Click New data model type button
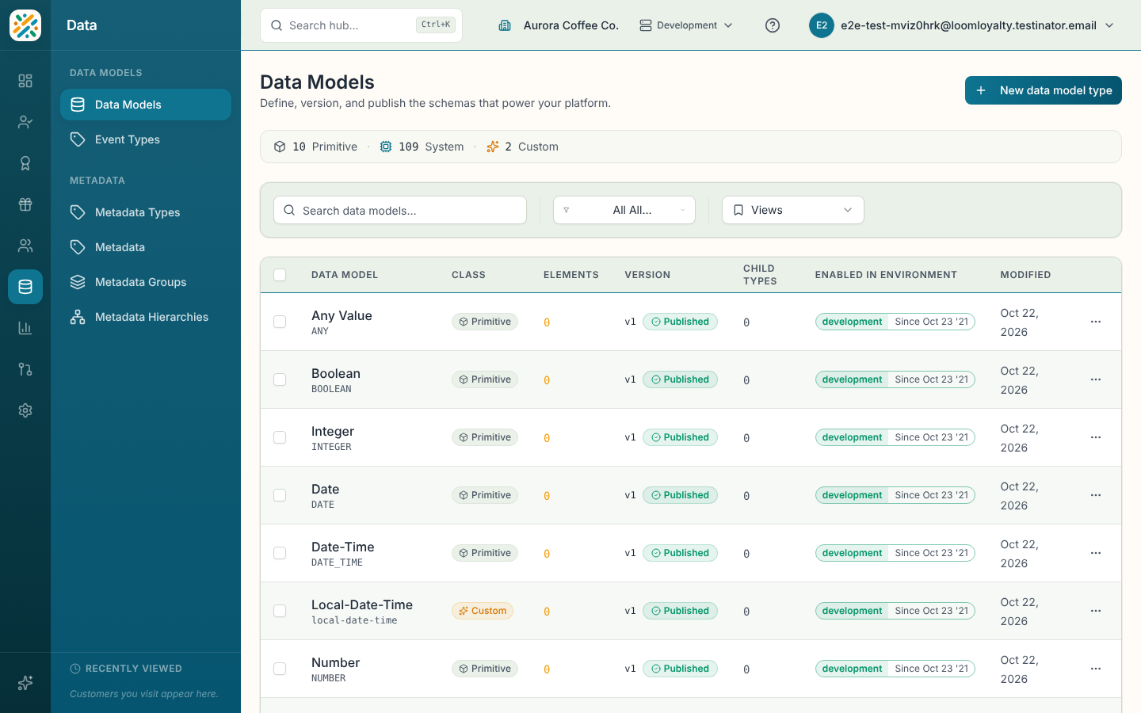 tap(1043, 90)
